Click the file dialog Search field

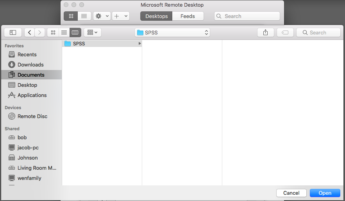(x=318, y=32)
